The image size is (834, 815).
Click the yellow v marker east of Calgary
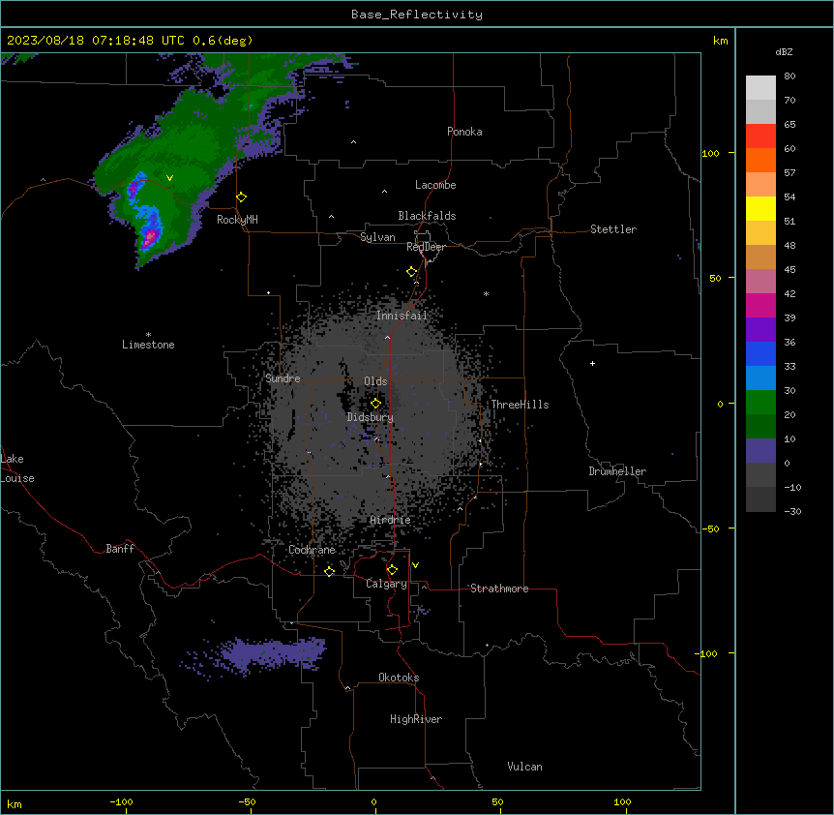click(415, 565)
